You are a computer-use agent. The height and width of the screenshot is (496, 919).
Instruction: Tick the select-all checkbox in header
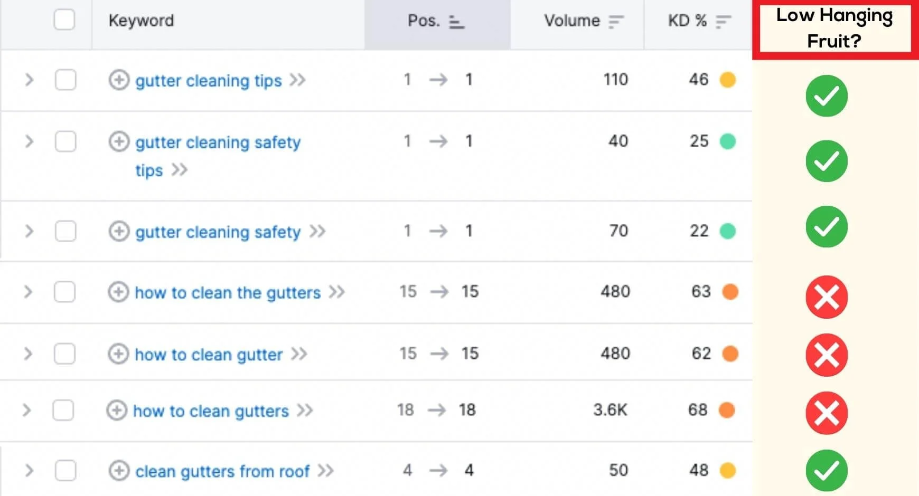(64, 20)
